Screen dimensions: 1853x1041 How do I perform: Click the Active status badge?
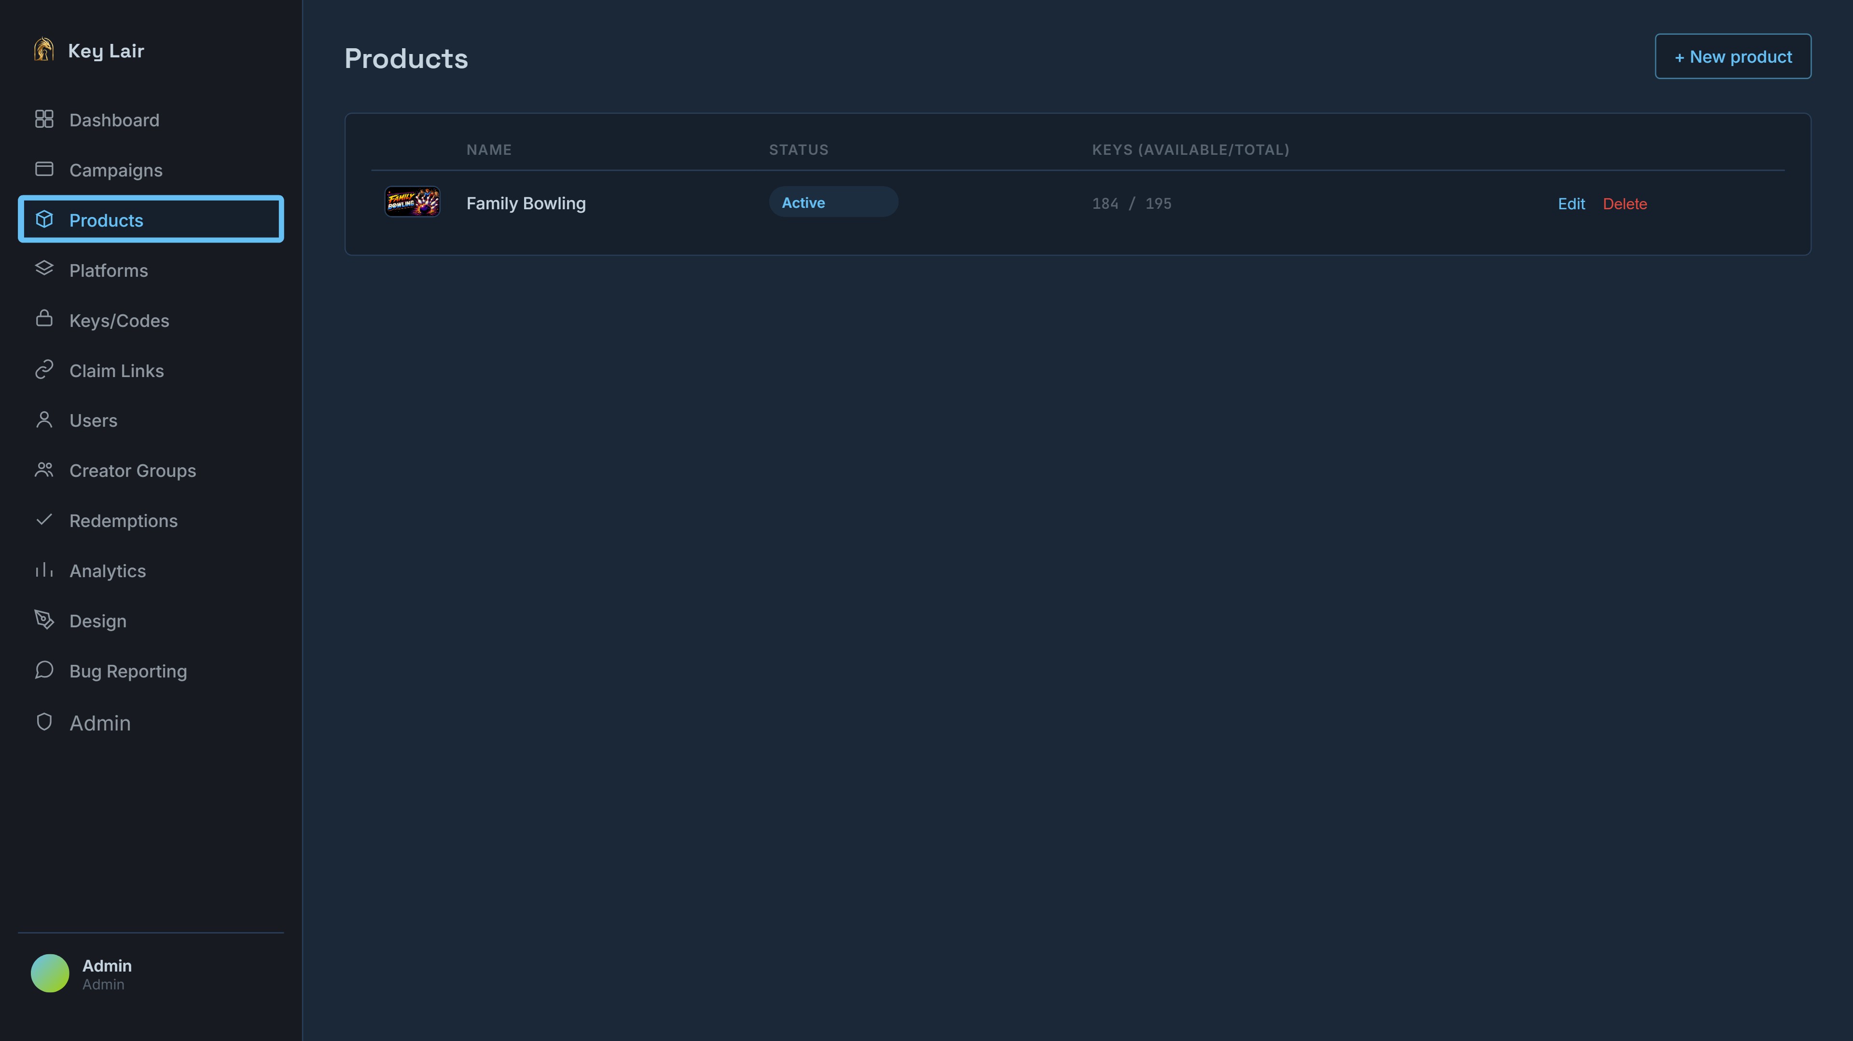tap(833, 202)
